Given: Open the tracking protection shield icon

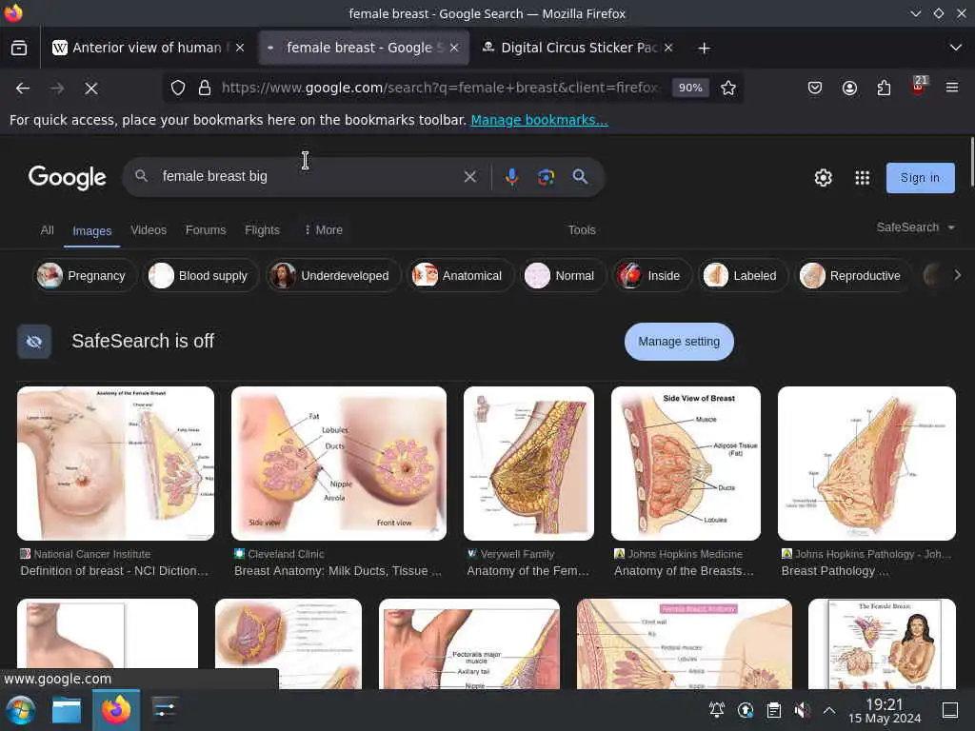Looking at the screenshot, I should (x=178, y=88).
